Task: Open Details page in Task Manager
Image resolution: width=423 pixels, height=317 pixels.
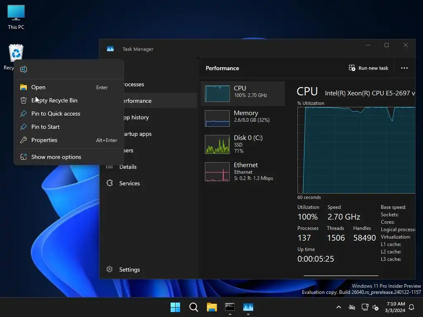Action: 149,167
